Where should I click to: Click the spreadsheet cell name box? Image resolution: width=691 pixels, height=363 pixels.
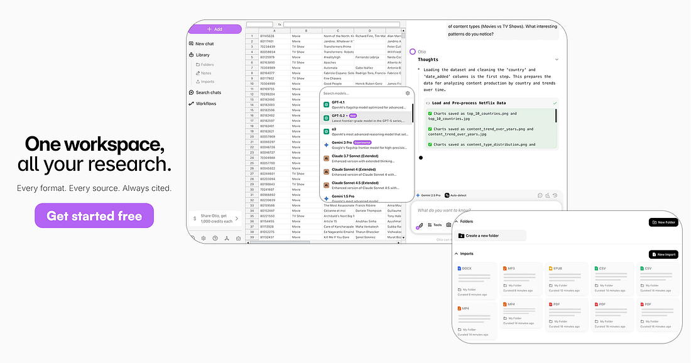(259, 24)
